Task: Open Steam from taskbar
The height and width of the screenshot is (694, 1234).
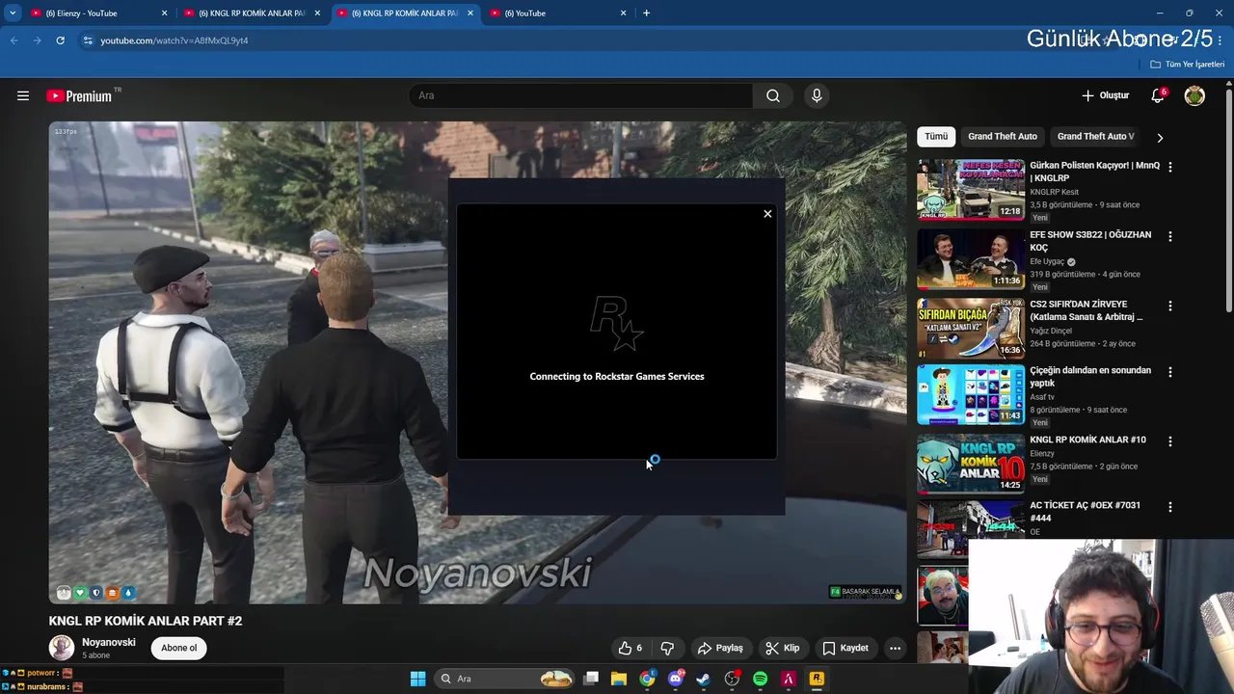Action: 704,679
